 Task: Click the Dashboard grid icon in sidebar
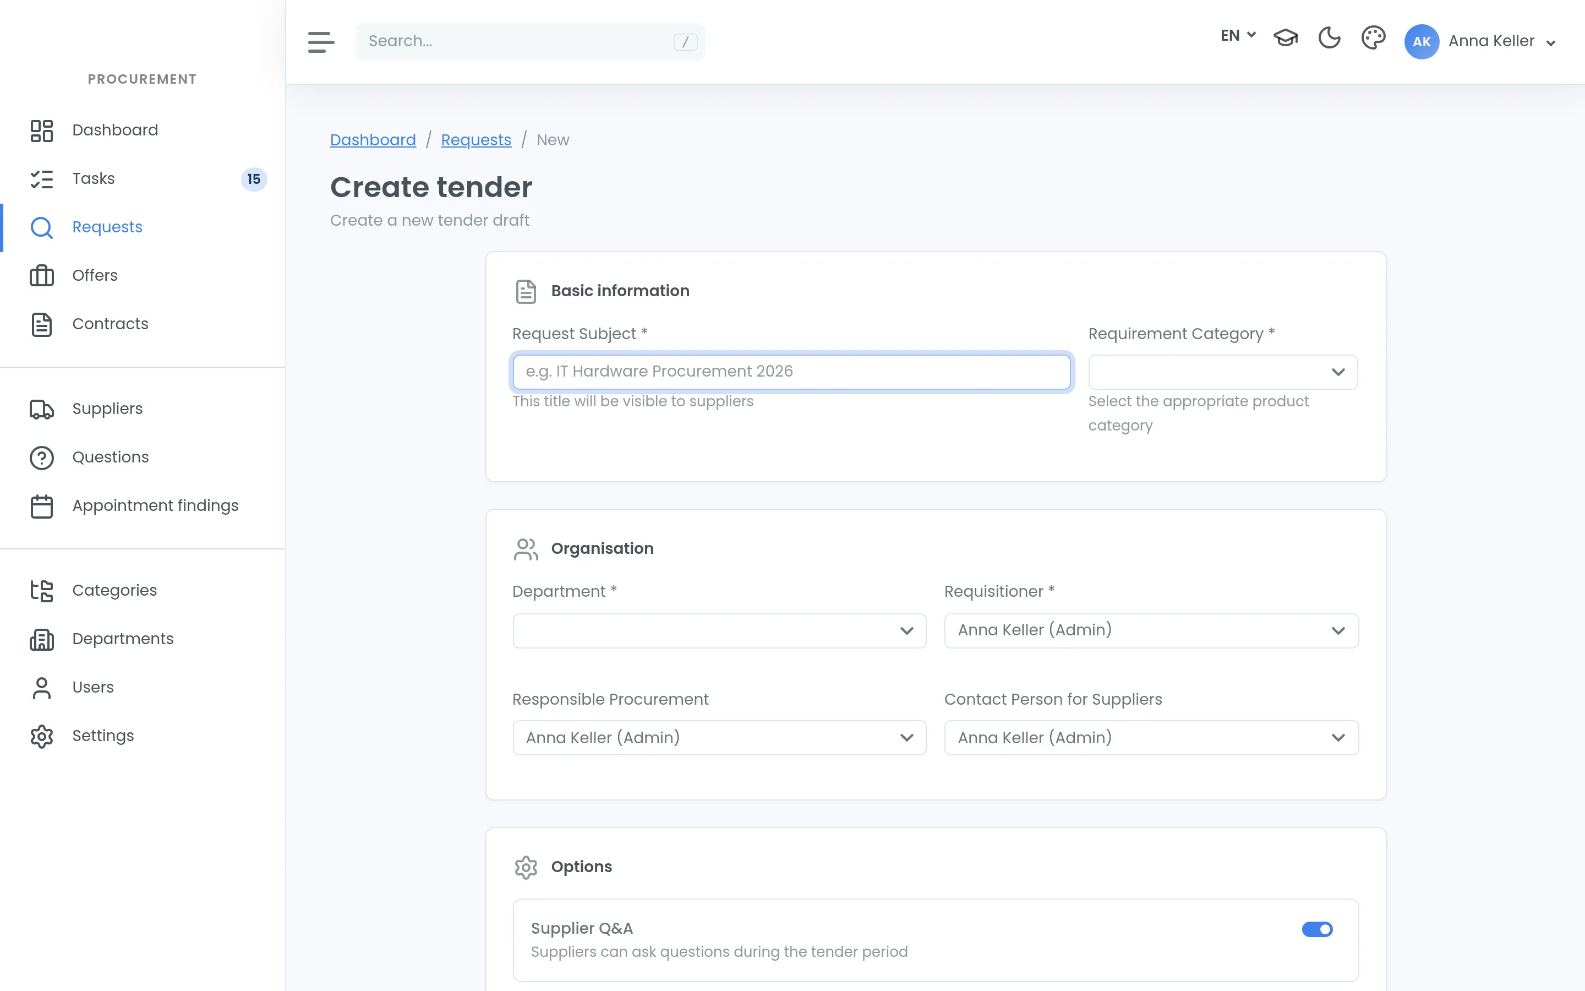click(42, 130)
